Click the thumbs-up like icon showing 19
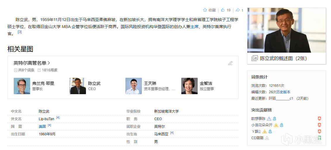Viewport: 331px width, 150px height. tap(223, 10)
